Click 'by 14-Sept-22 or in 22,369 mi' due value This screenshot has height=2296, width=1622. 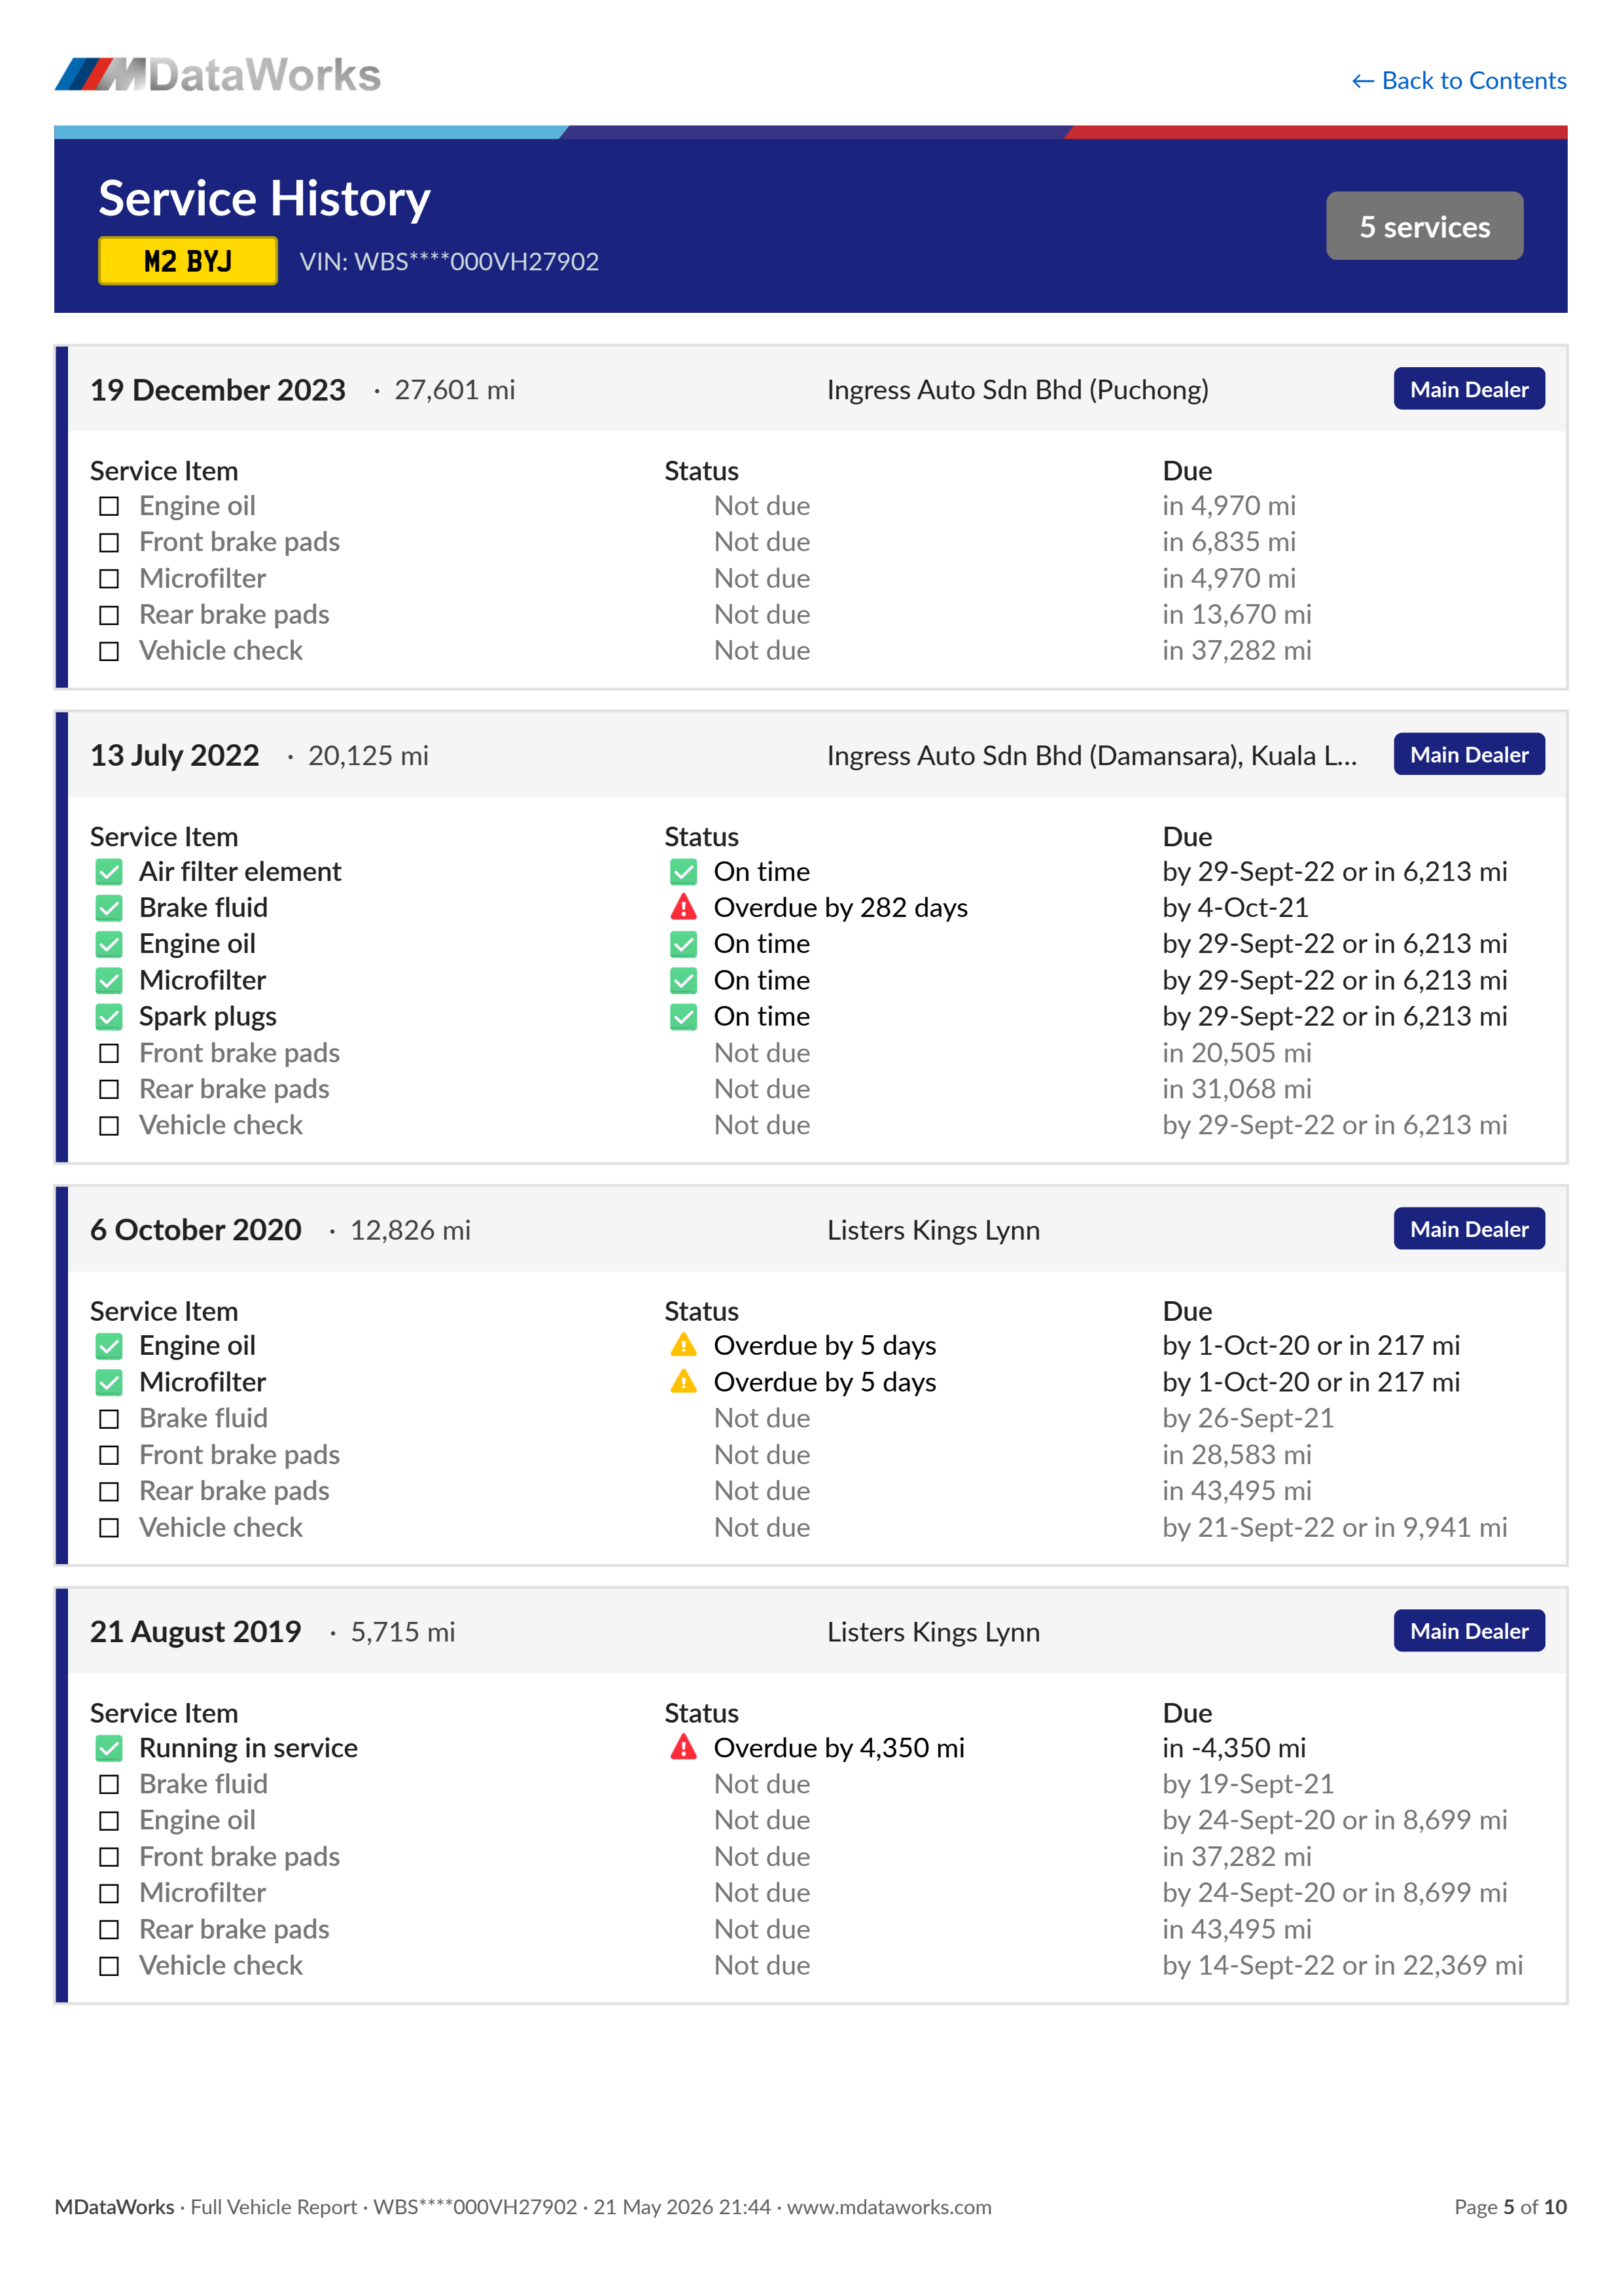(1342, 1966)
